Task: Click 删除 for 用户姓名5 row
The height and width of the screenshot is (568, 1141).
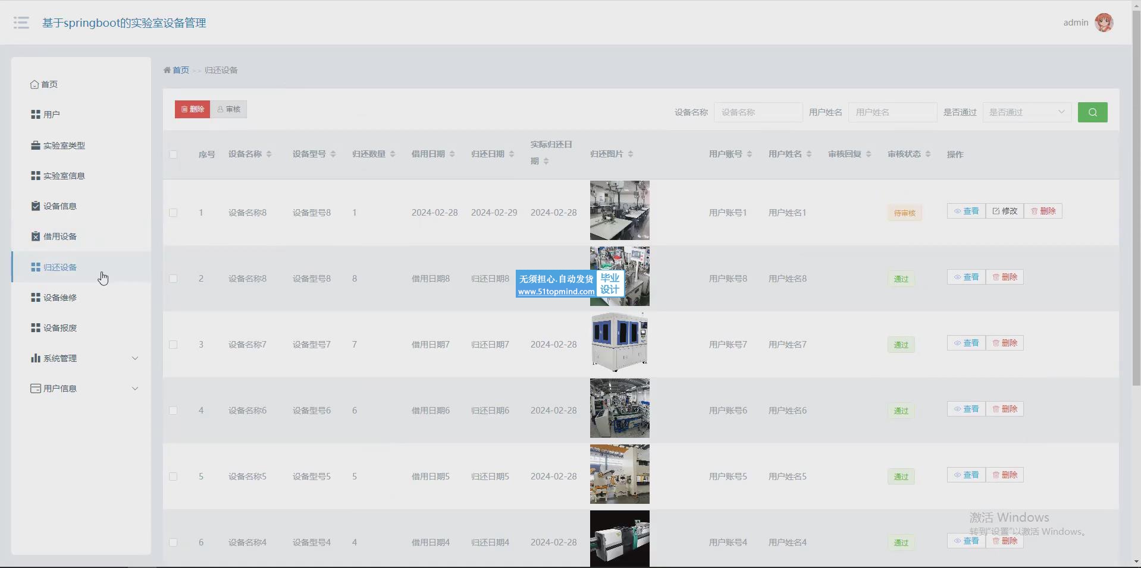Action: (x=1005, y=475)
